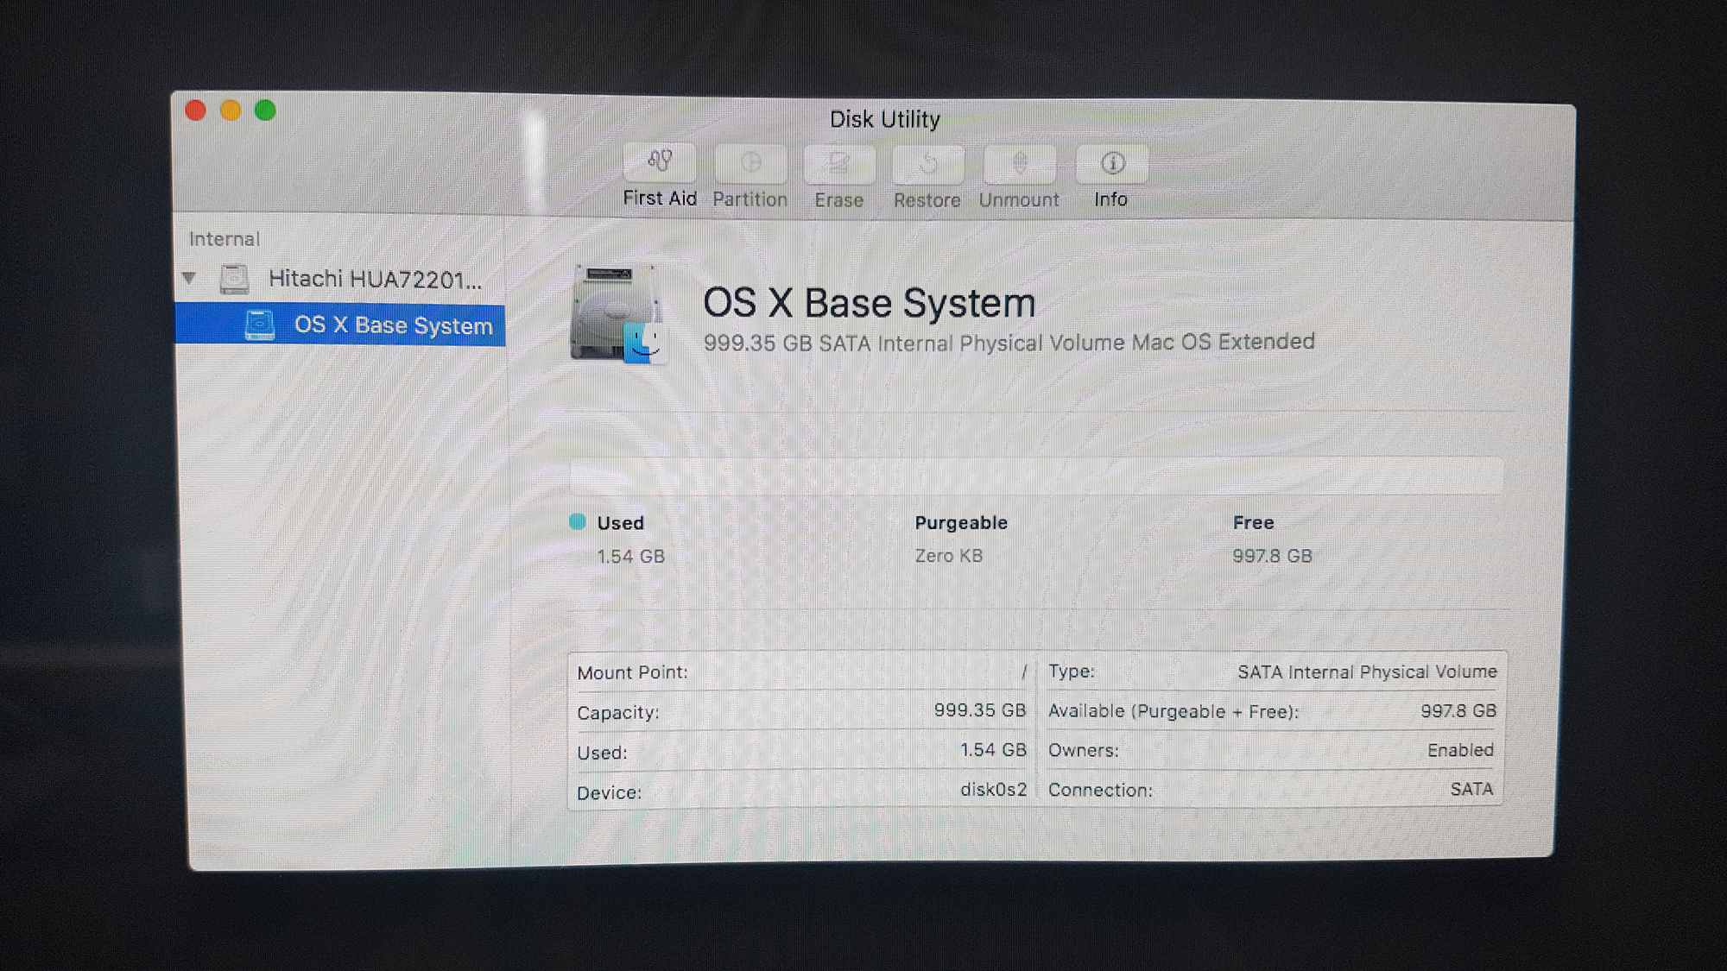Run First Aid stethoscope icon
Image resolution: width=1727 pixels, height=971 pixels.
[660, 162]
